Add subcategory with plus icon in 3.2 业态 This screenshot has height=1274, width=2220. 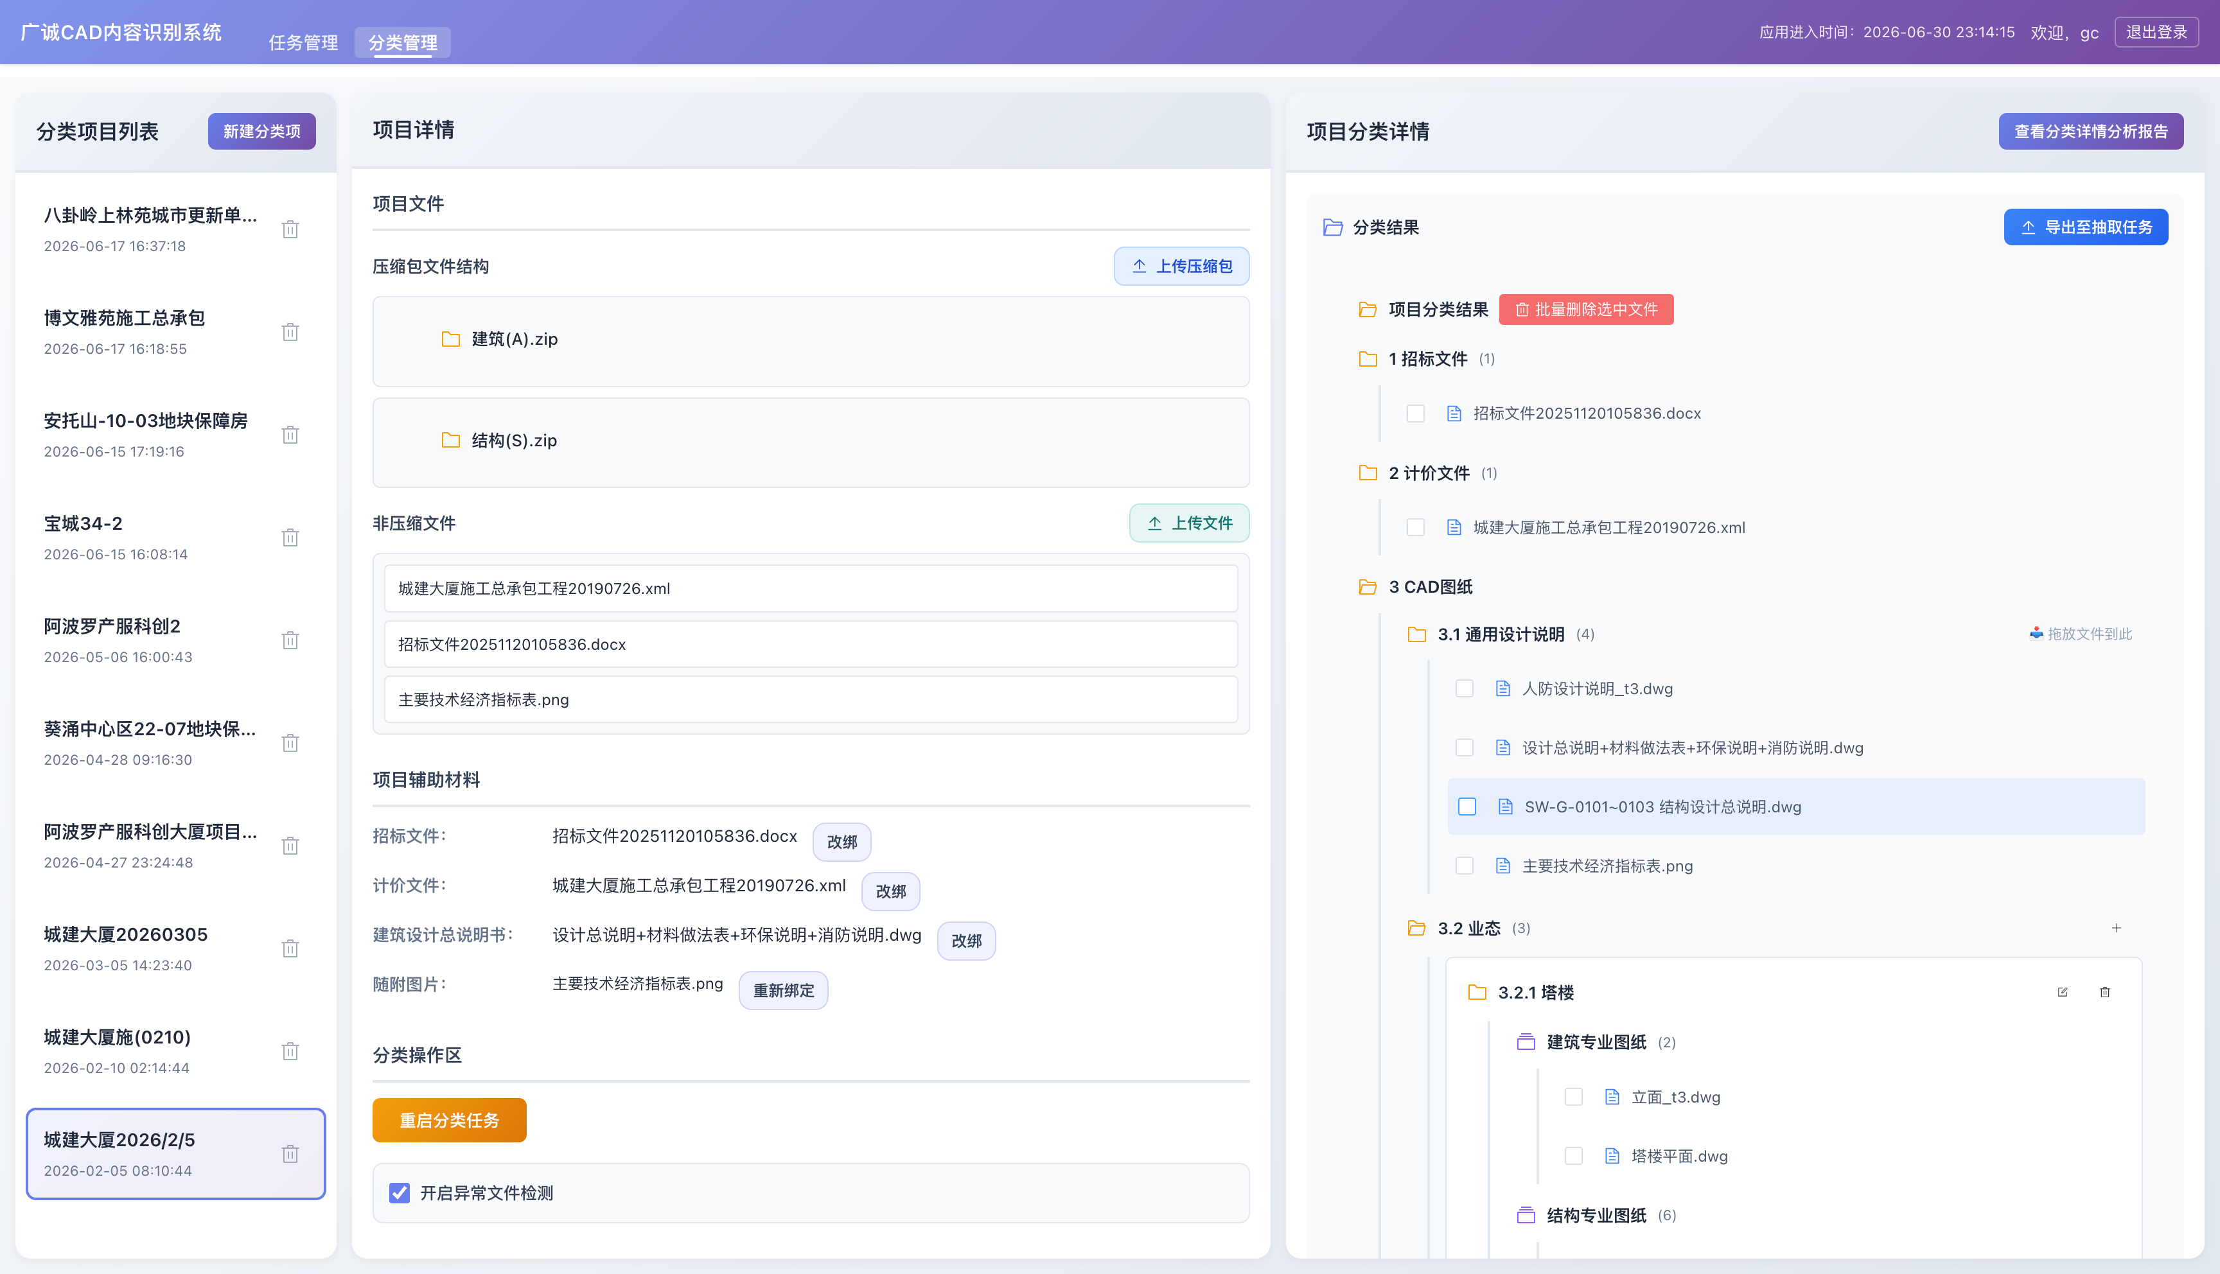coord(2117,929)
